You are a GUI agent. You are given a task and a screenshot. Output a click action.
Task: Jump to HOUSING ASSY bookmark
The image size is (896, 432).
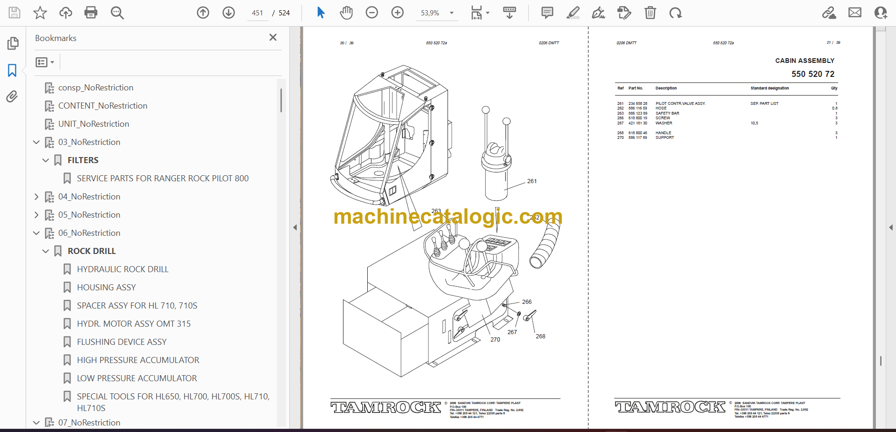(106, 288)
